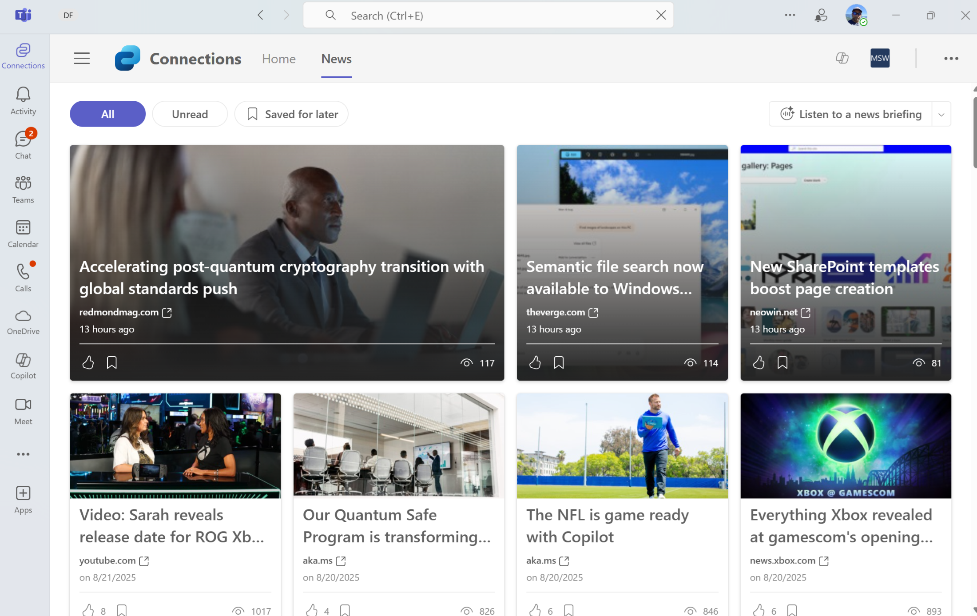Click the Copilot icon in Connections header
Viewport: 977px width, 616px height.
coord(842,58)
